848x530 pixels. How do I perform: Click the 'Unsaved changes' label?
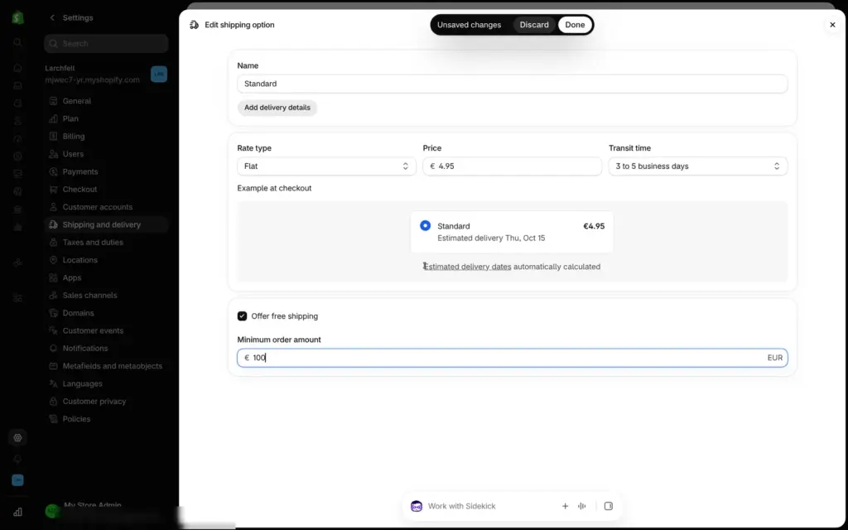coord(469,25)
